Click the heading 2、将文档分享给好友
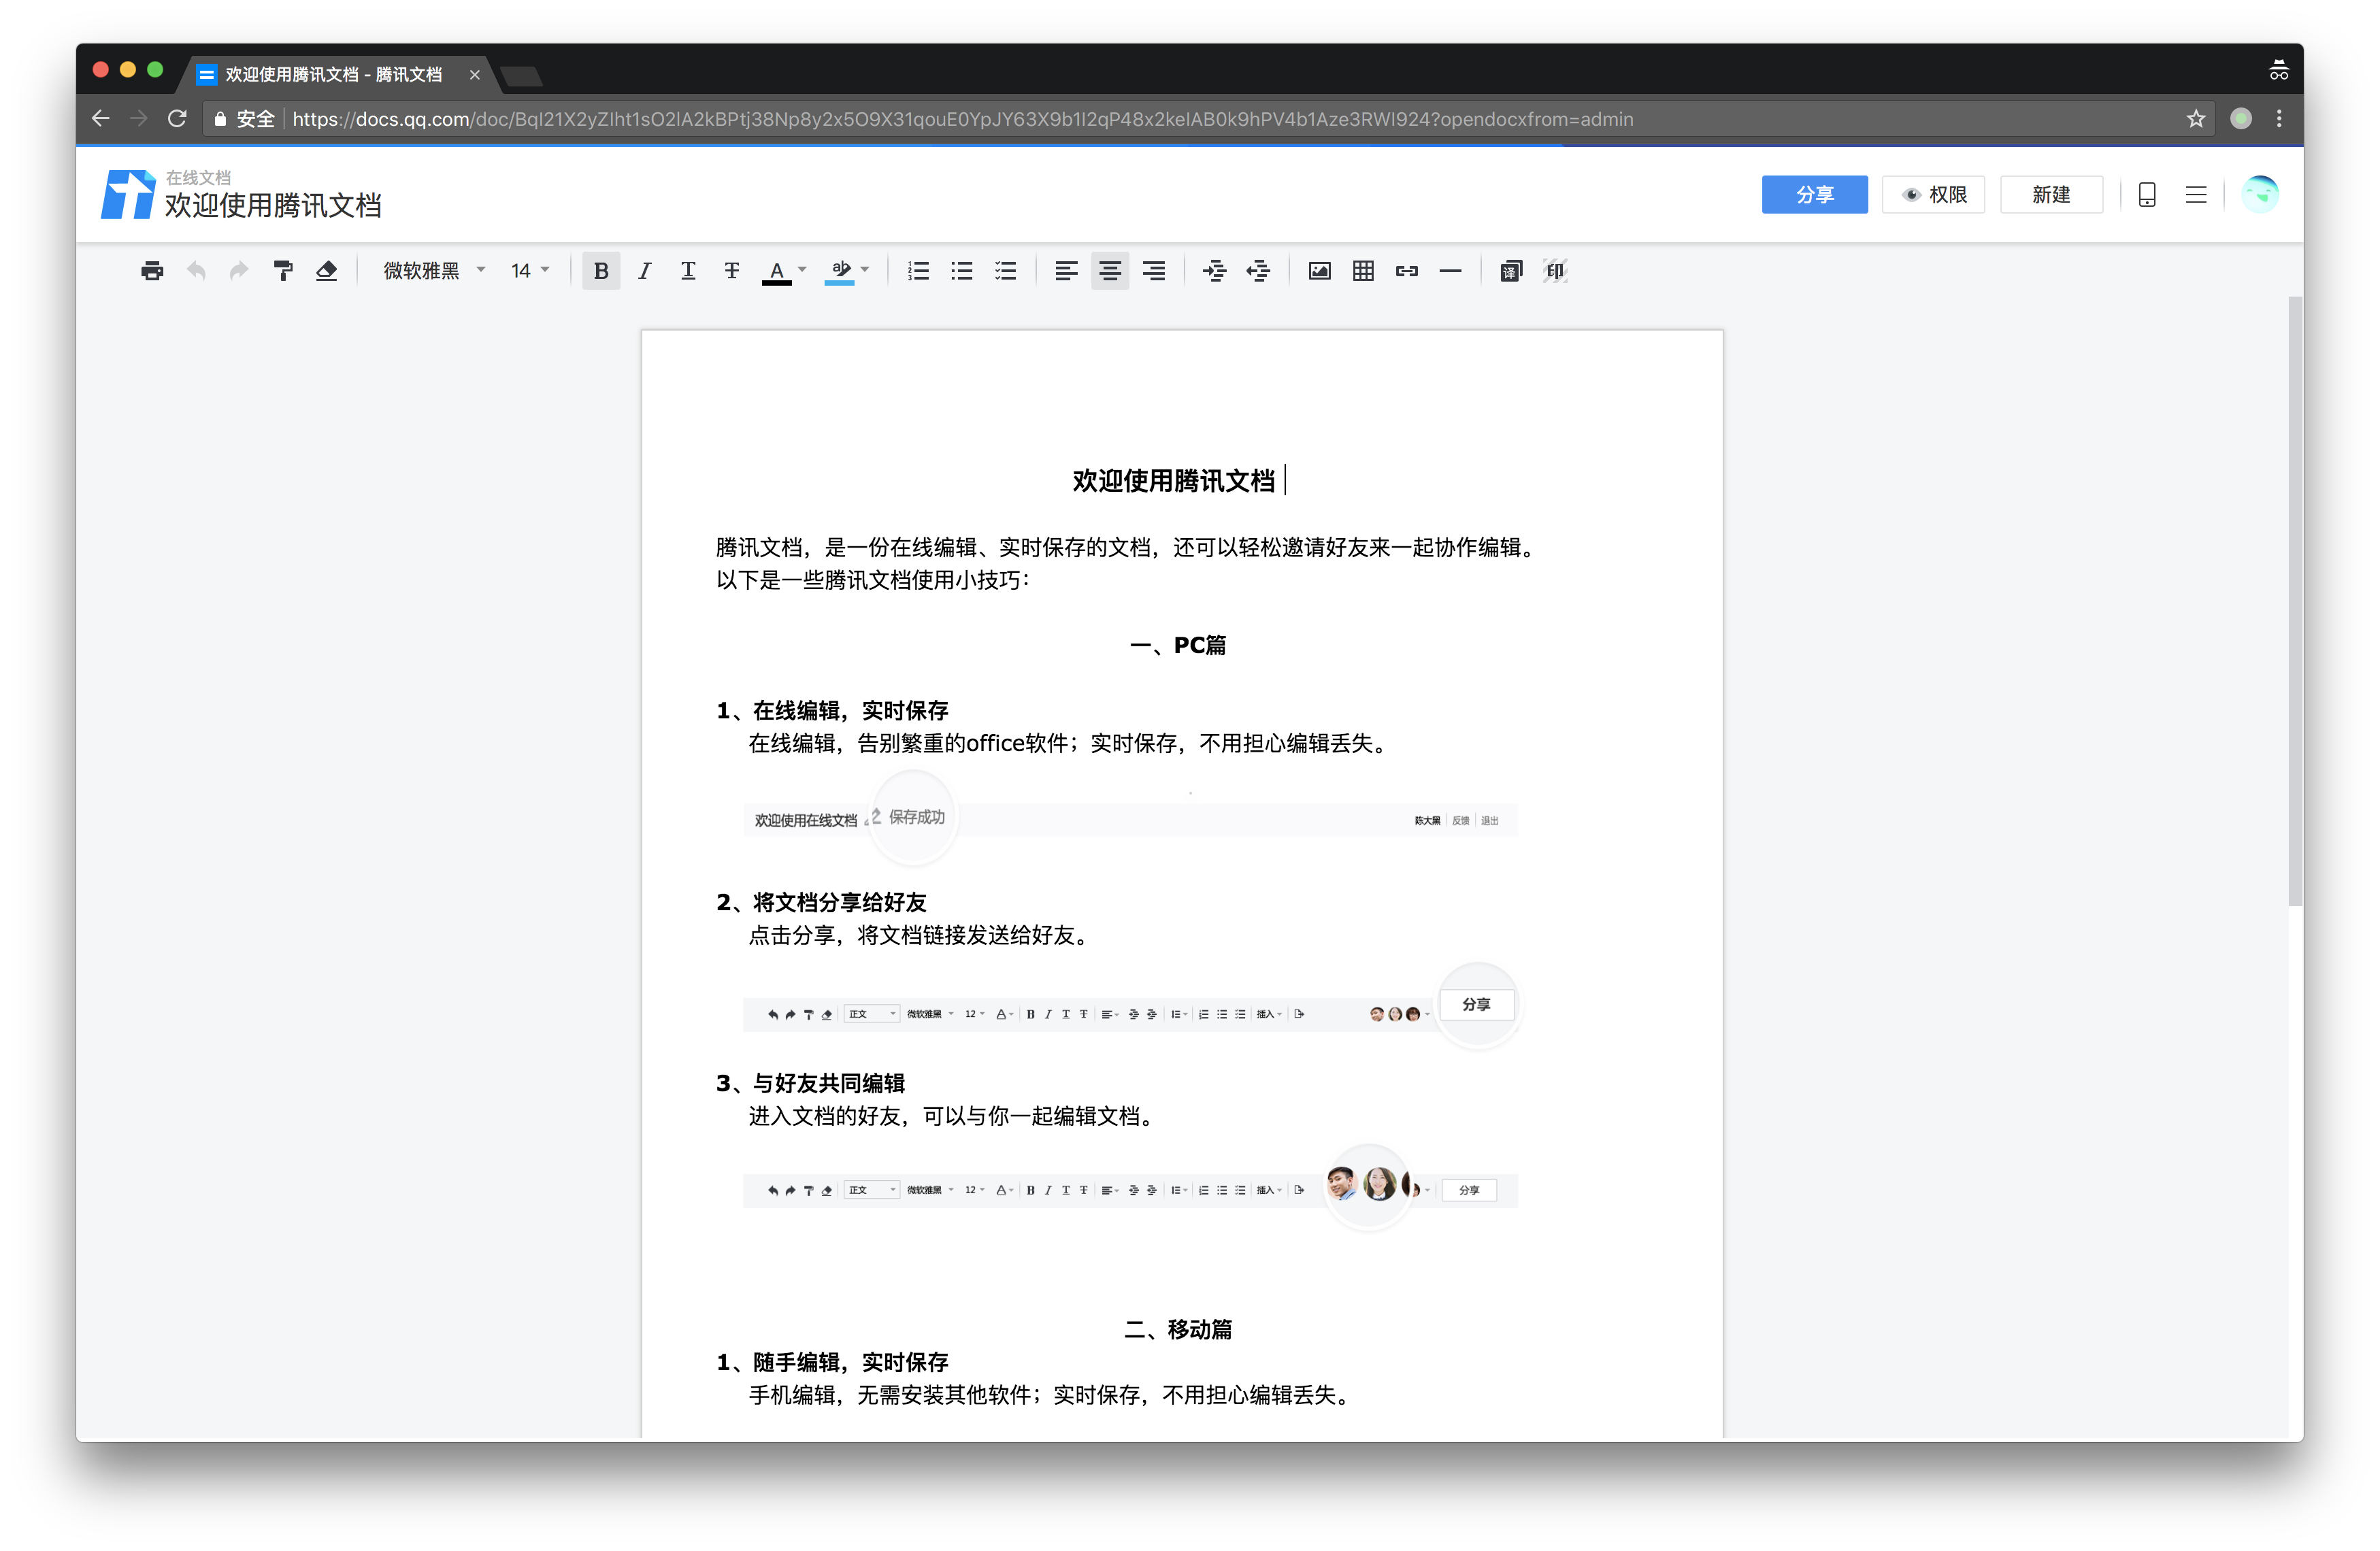 822,903
